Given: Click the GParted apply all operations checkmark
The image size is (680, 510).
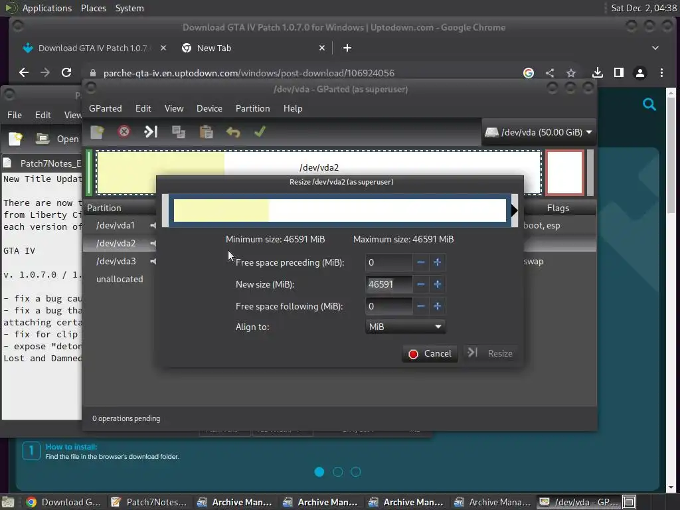Looking at the screenshot, I should tap(260, 132).
